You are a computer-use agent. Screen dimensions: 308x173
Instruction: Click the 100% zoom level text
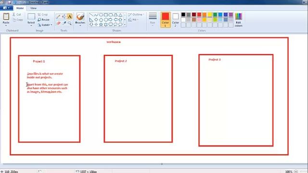(x=289, y=172)
